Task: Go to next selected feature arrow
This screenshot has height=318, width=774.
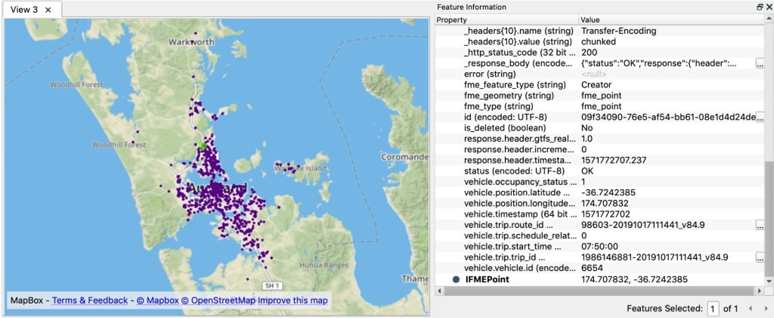Action: [765, 309]
